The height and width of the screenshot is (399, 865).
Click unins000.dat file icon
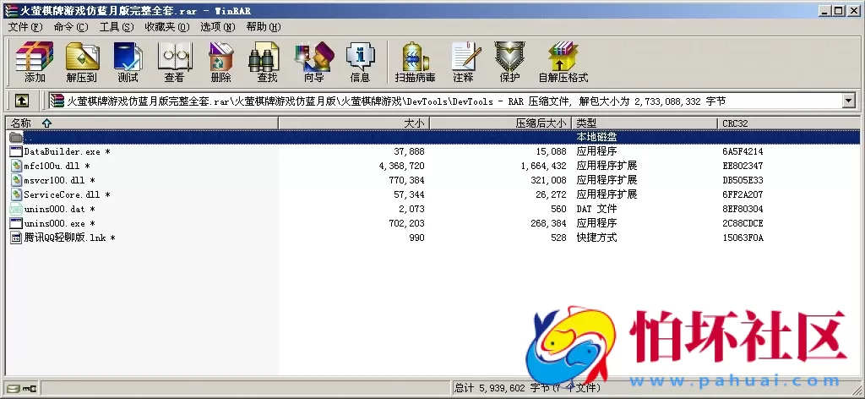click(x=16, y=209)
